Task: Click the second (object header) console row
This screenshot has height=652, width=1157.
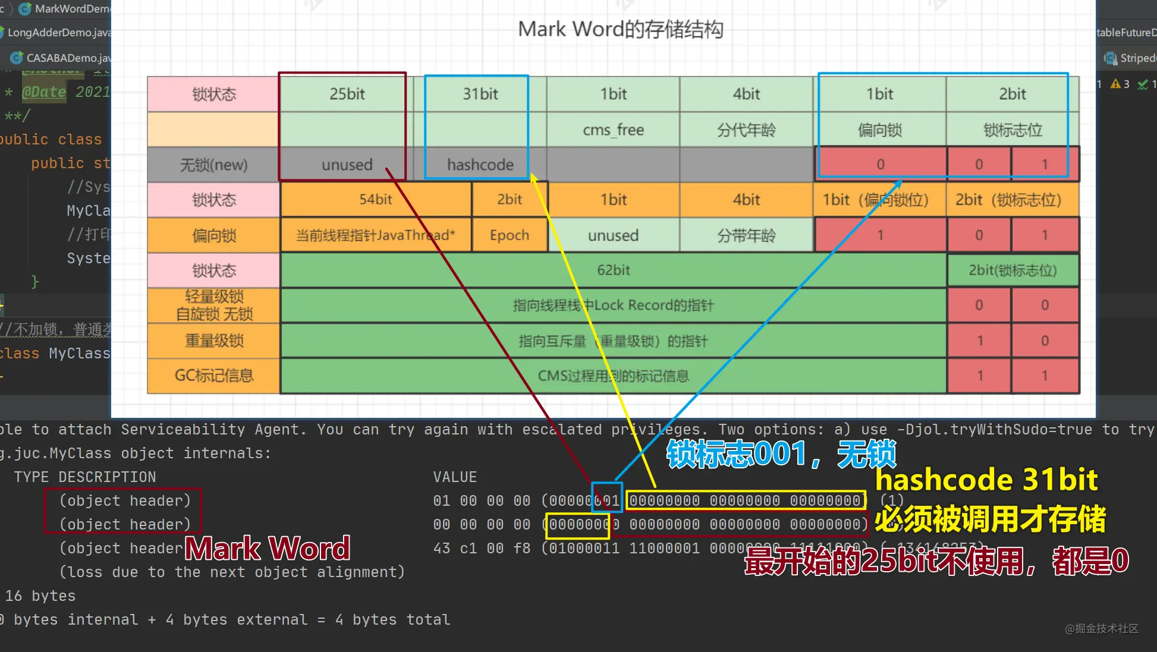Action: click(125, 524)
